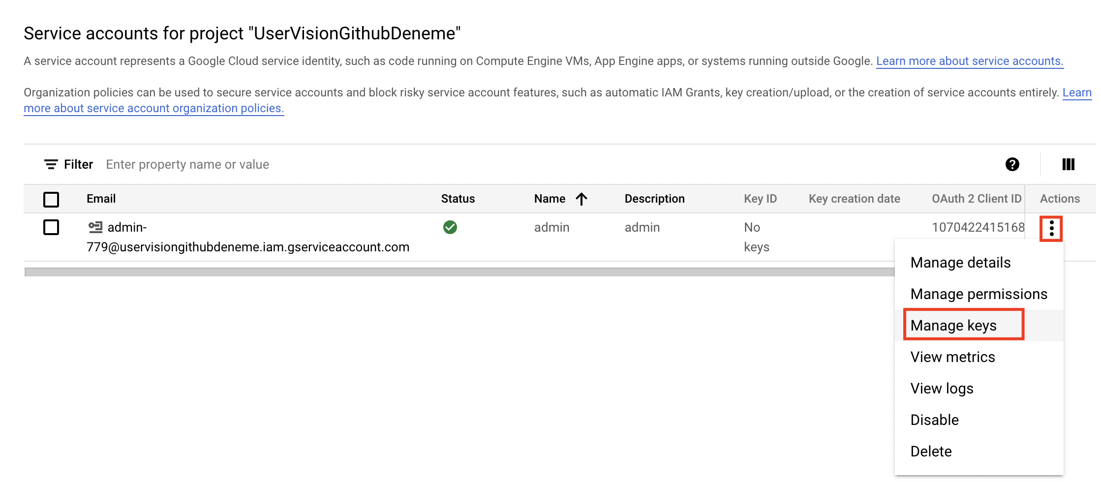This screenshot has width=1101, height=482.
Task: Check the checkbox for the admin service account row
Action: [51, 227]
